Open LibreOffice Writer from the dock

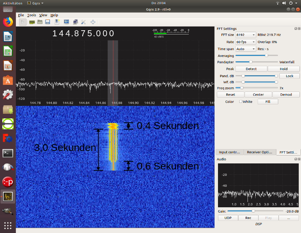pyautogui.click(x=8, y=36)
